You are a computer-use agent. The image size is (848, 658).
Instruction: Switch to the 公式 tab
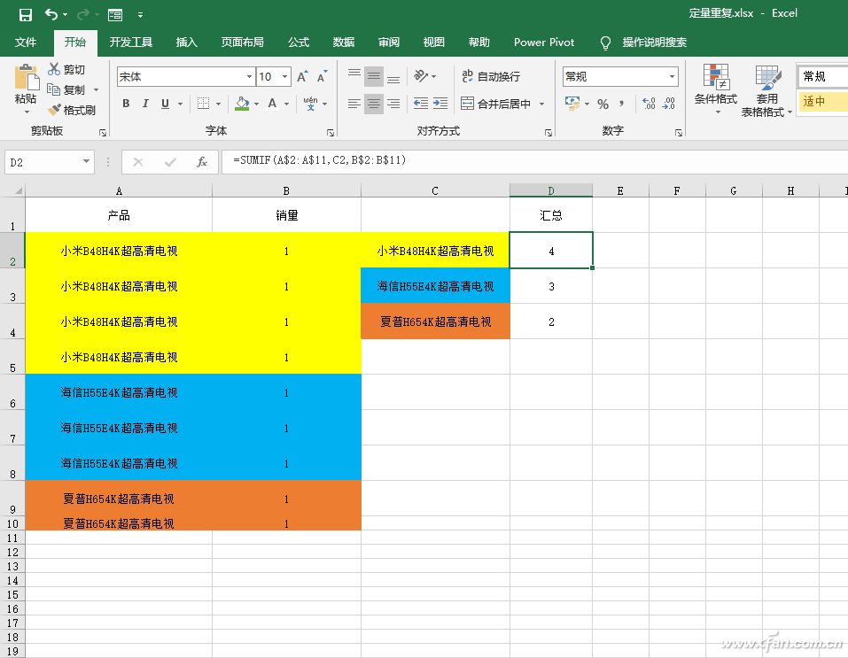pyautogui.click(x=299, y=43)
